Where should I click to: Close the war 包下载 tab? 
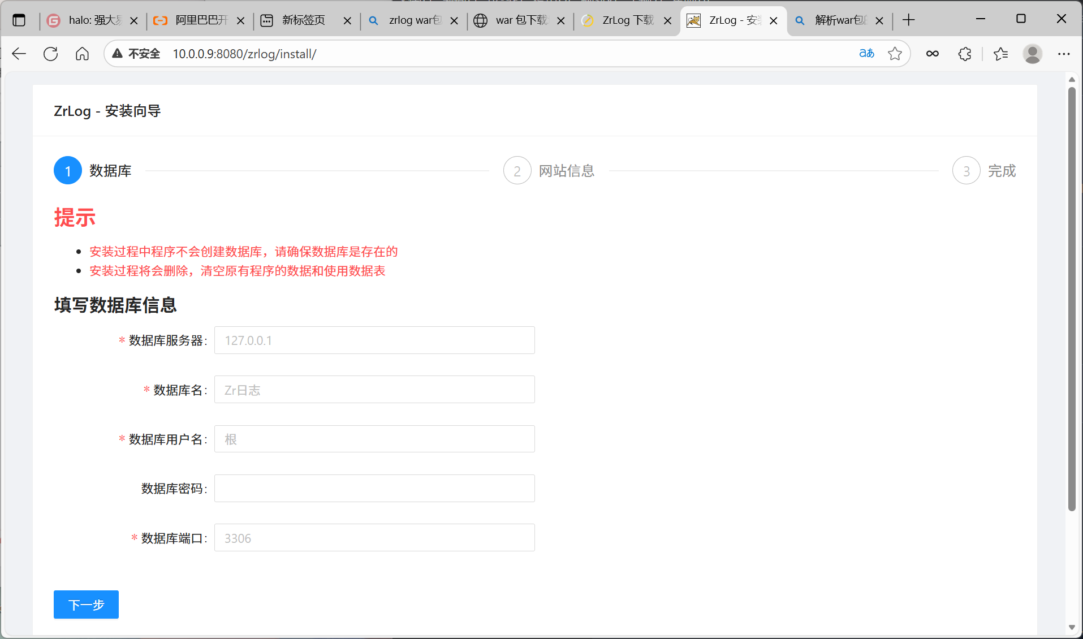click(561, 21)
